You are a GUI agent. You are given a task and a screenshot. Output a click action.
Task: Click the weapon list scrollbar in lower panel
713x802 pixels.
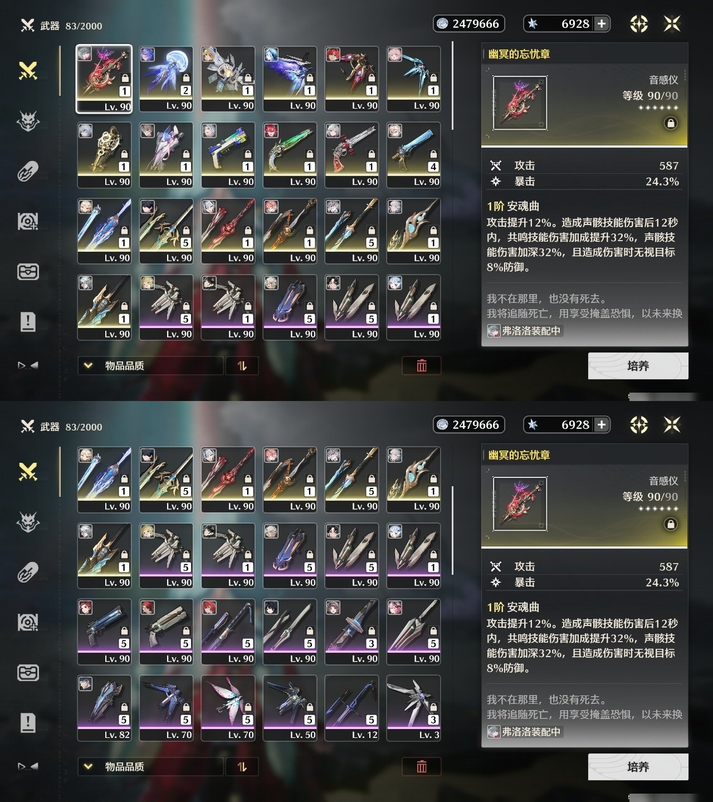[x=453, y=531]
